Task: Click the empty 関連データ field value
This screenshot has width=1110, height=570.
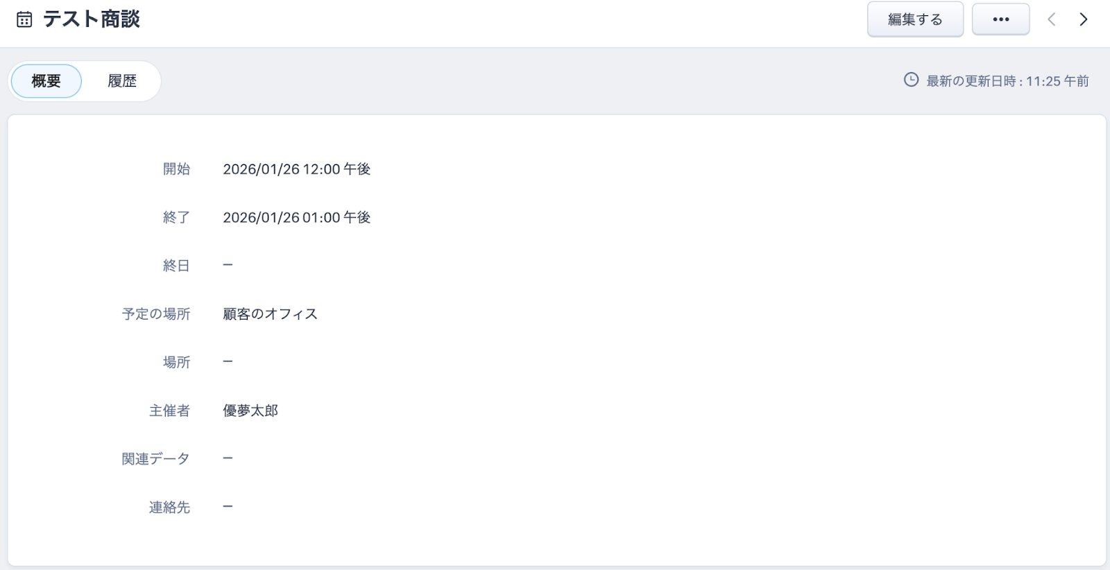Action: (x=228, y=458)
